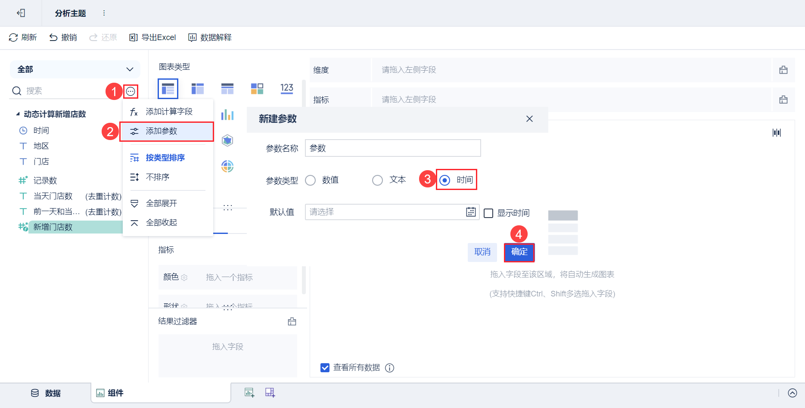Open the field options ellipsis menu
805x408 pixels.
pyautogui.click(x=131, y=91)
